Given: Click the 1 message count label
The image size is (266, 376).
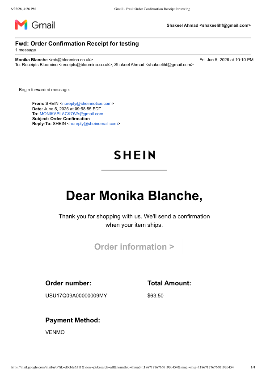Looking at the screenshot, I should pos(25,50).
